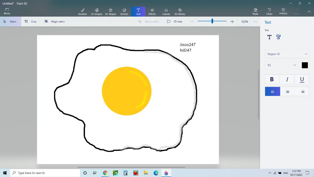
Task: Choose the 2D text option
Action: point(269,37)
